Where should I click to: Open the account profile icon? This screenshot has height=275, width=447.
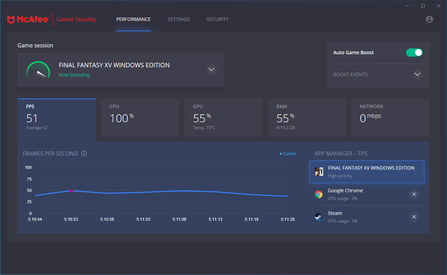tap(429, 19)
